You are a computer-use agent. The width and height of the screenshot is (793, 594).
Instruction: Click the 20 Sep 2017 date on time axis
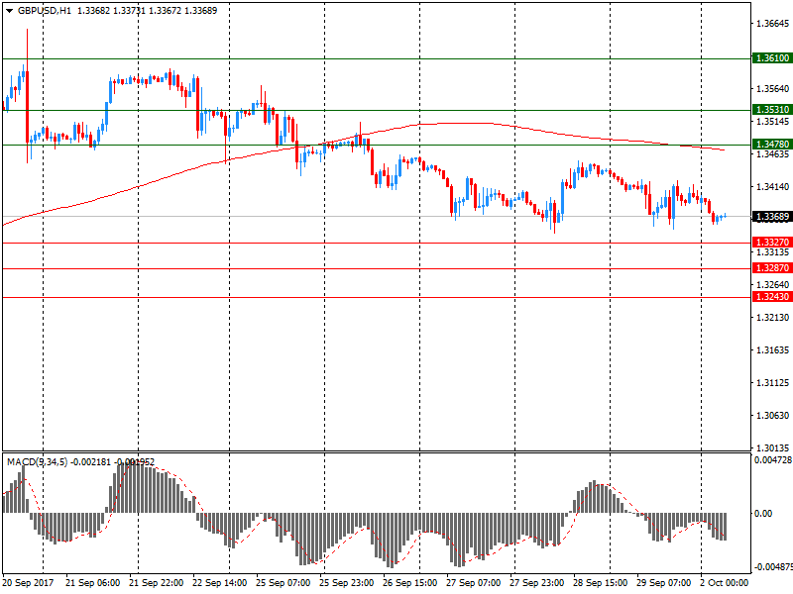point(28,583)
